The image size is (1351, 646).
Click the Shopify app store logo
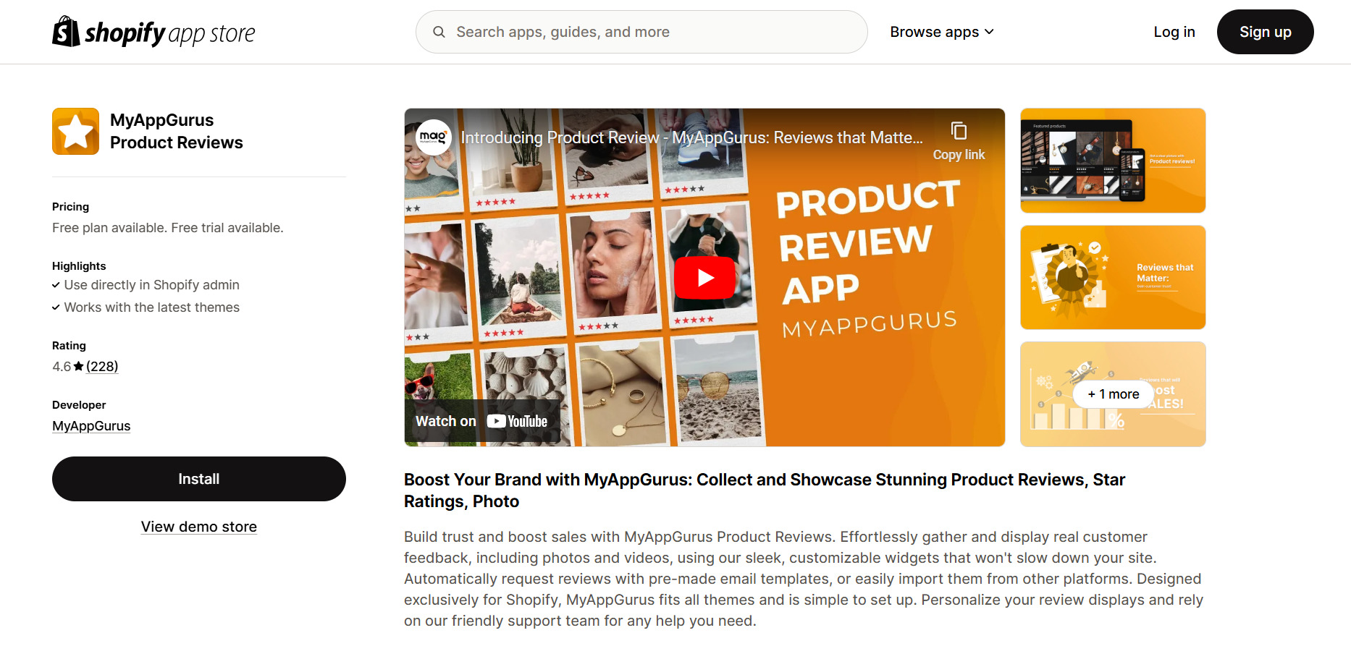[x=153, y=32]
